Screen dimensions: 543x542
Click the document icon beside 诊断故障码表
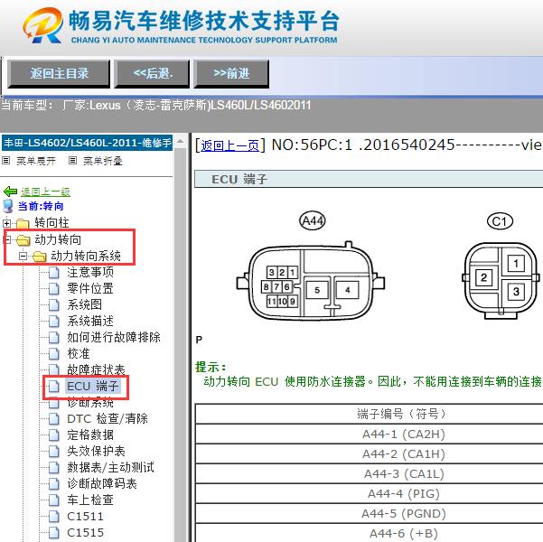[53, 484]
